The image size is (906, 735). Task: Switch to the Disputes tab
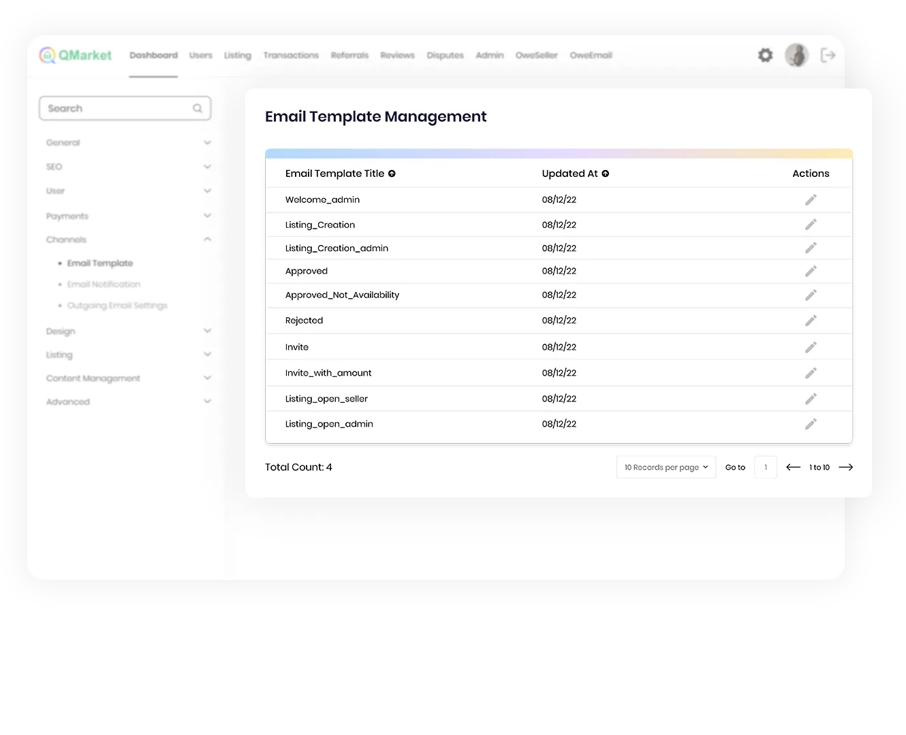(x=445, y=55)
